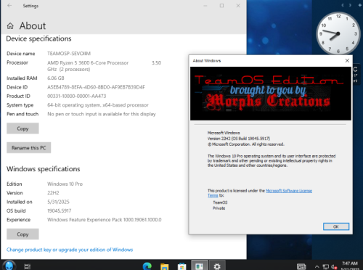Click the TeamOS licensee name in dialog
This screenshot has width=363, height=270.
[x=220, y=202]
